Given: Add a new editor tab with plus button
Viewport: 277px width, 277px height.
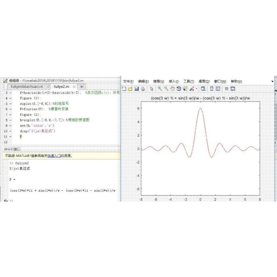Looking at the screenshot, I should pos(82,86).
